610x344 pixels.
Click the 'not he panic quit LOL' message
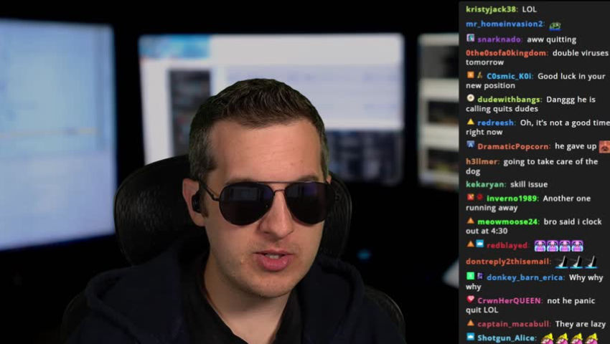[530, 305]
